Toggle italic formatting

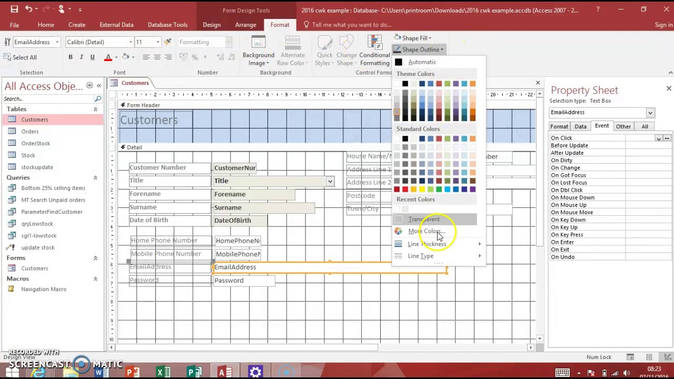click(x=81, y=57)
